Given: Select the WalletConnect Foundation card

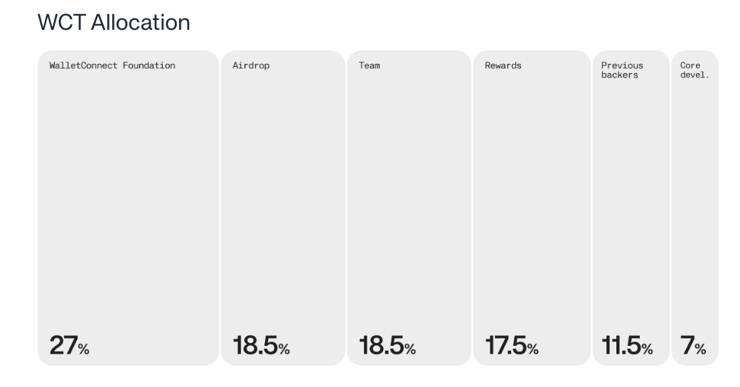Looking at the screenshot, I should point(129,208).
